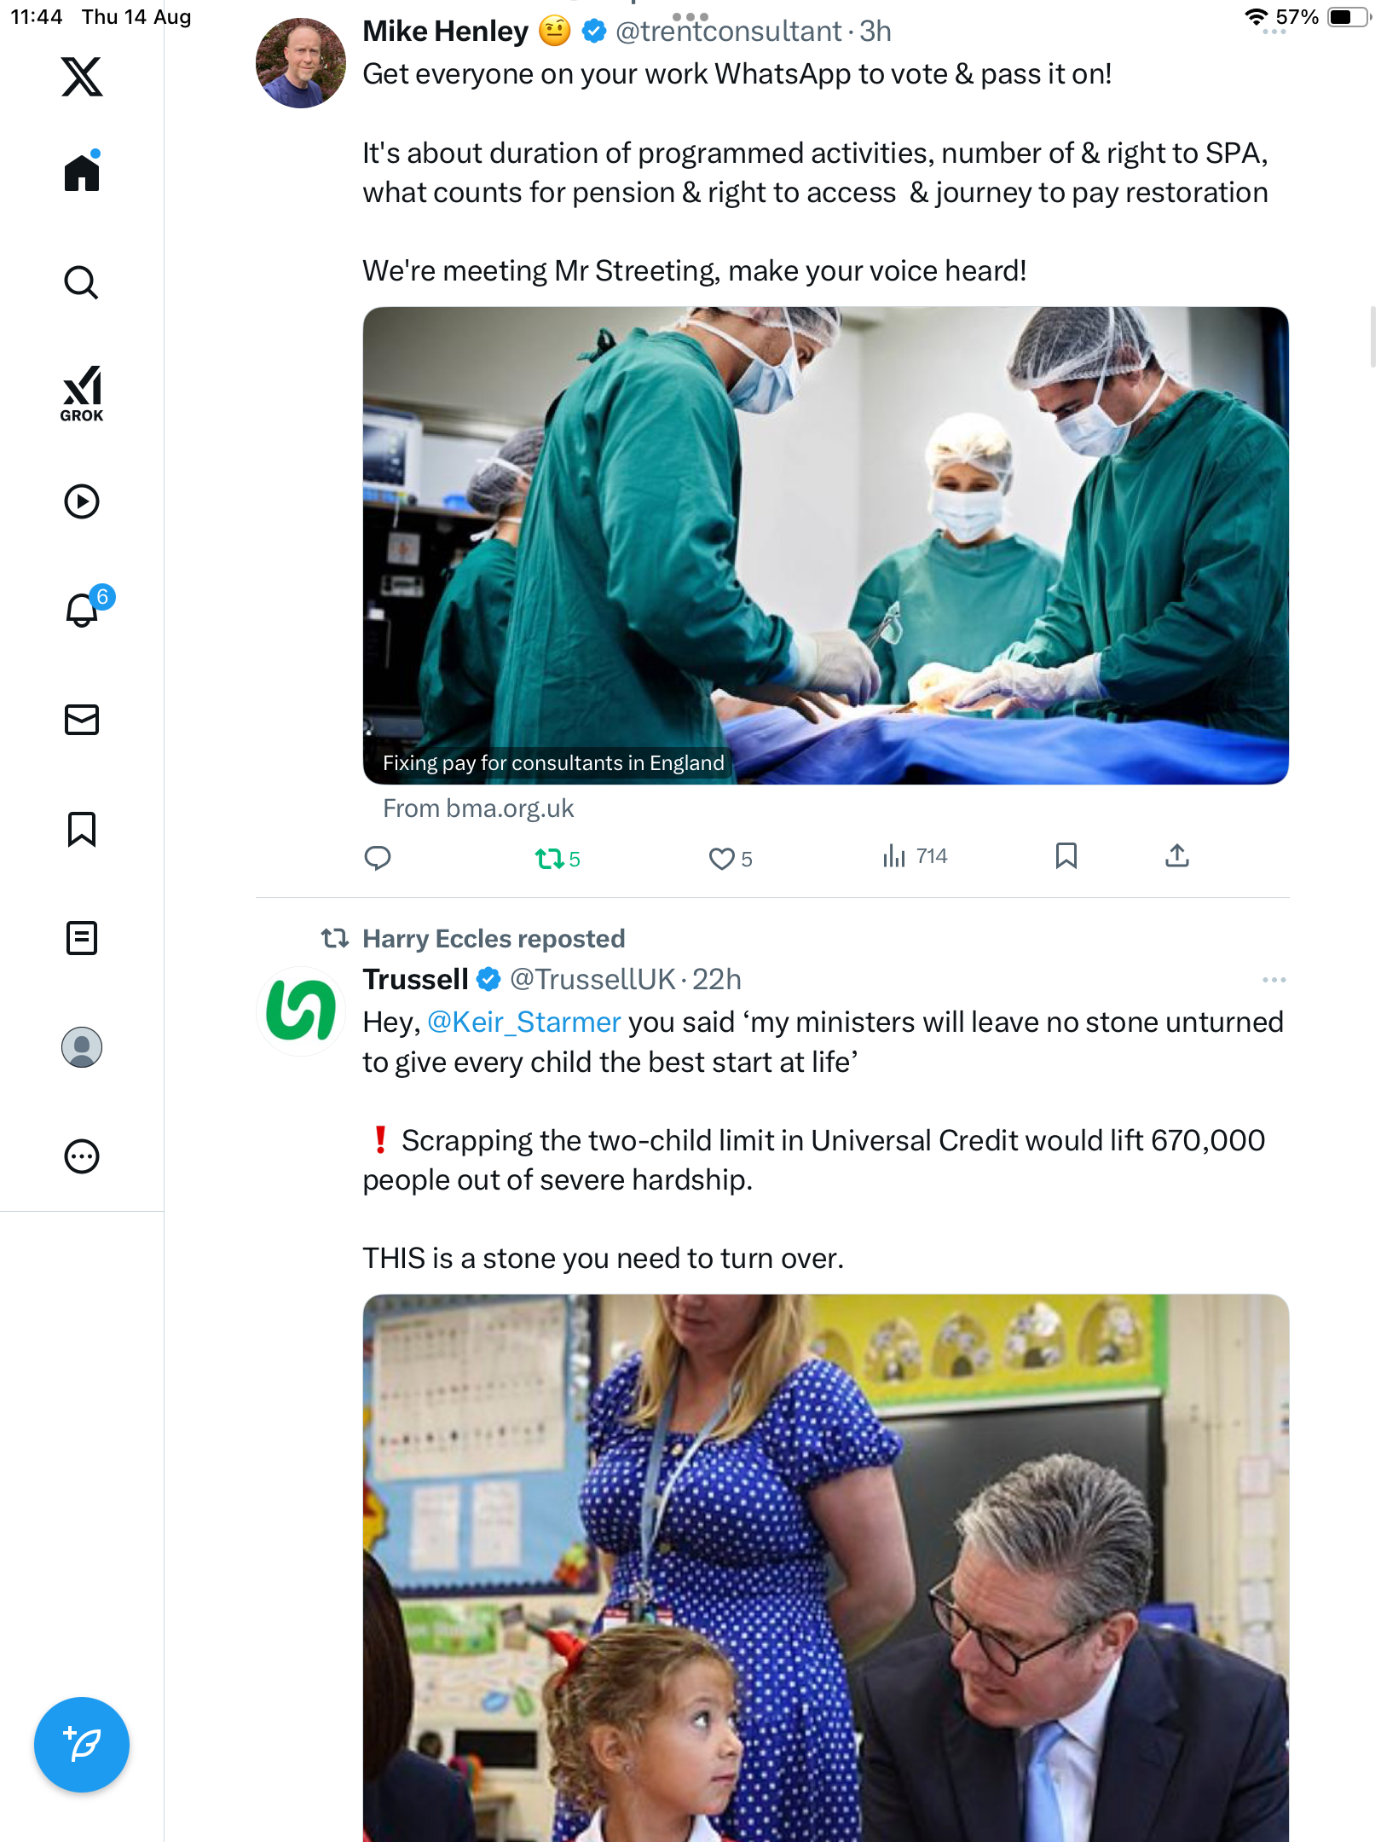Open More circle menu in sidebar

[x=82, y=1156]
